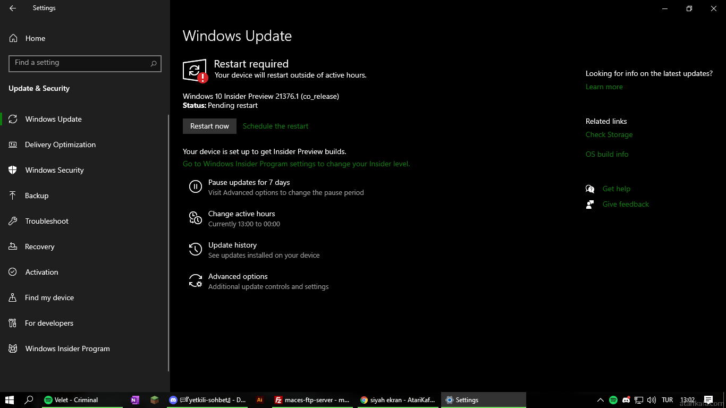This screenshot has width=726, height=408.
Task: Click the Home house icon in sidebar
Action: click(13, 38)
